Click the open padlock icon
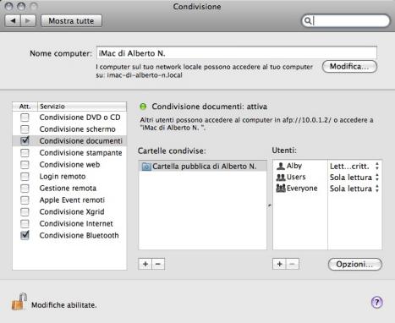 click(19, 302)
